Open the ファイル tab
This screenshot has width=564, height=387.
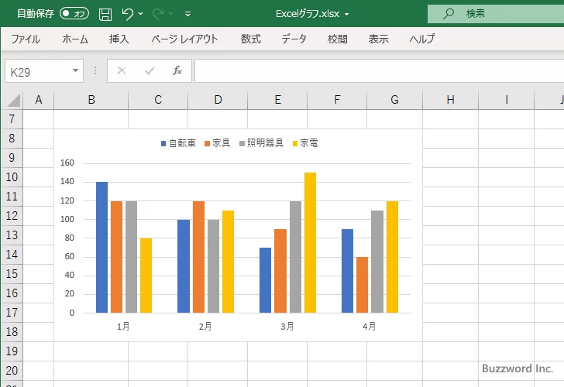[26, 39]
